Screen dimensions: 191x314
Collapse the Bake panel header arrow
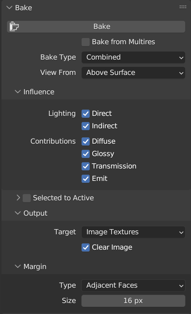tap(10, 8)
